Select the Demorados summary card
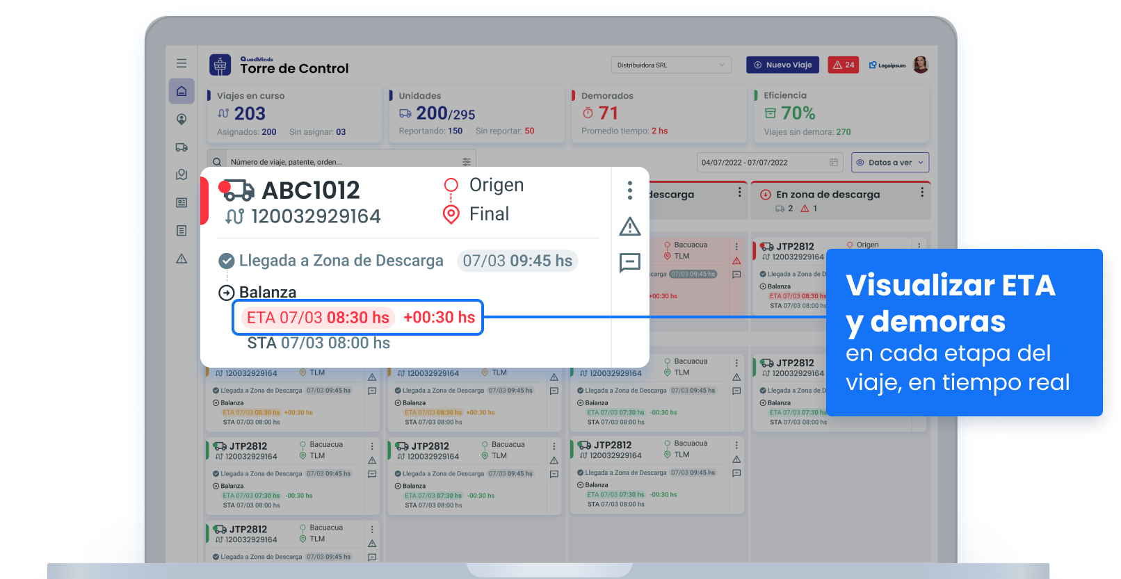The width and height of the screenshot is (1121, 579). pyautogui.click(x=658, y=114)
